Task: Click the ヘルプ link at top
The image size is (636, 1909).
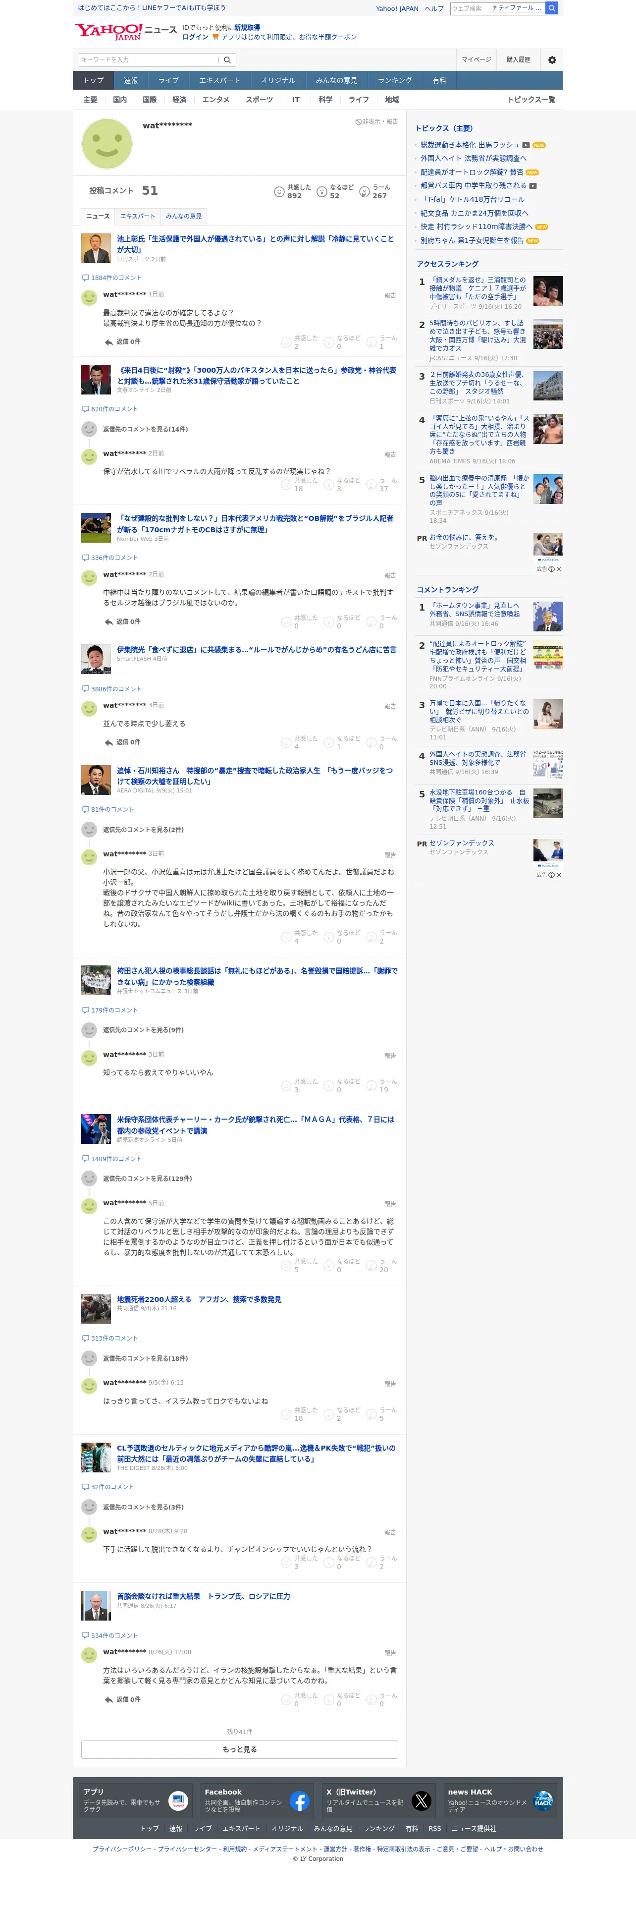Action: click(434, 9)
